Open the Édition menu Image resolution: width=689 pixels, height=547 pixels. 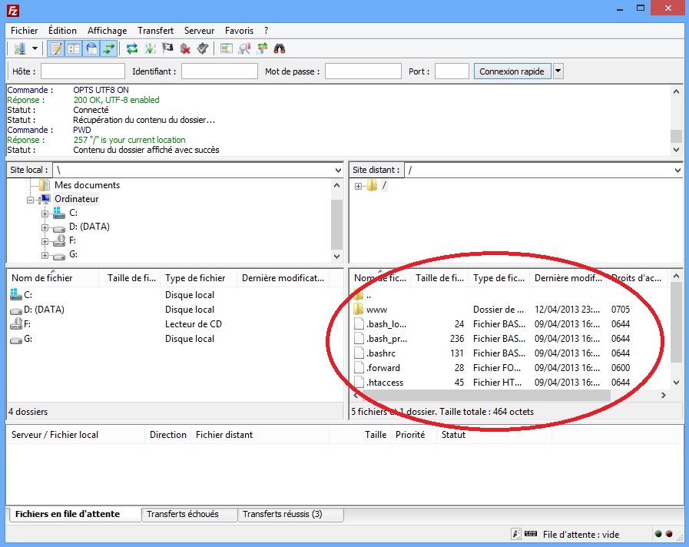62,30
